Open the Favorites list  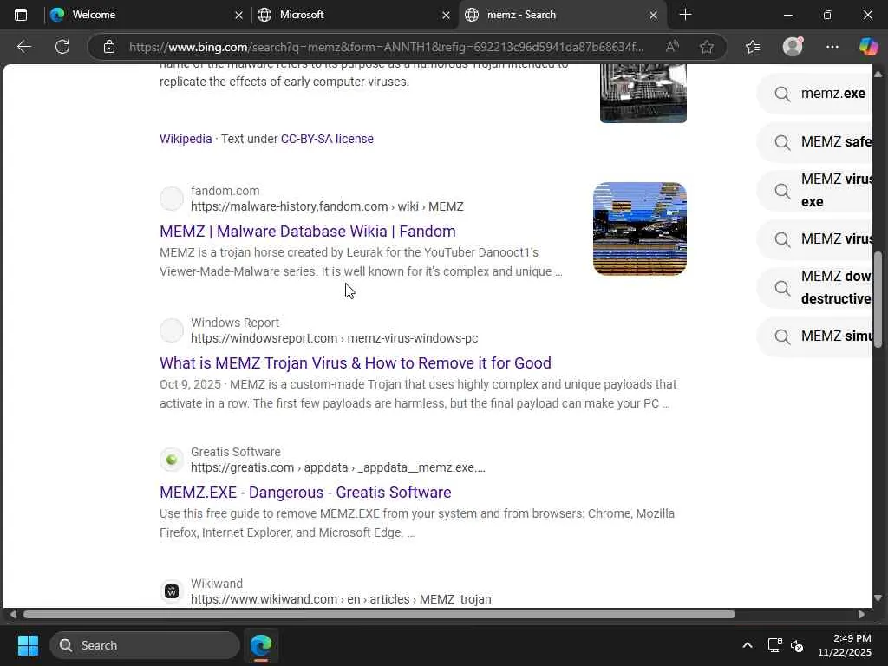(x=753, y=47)
